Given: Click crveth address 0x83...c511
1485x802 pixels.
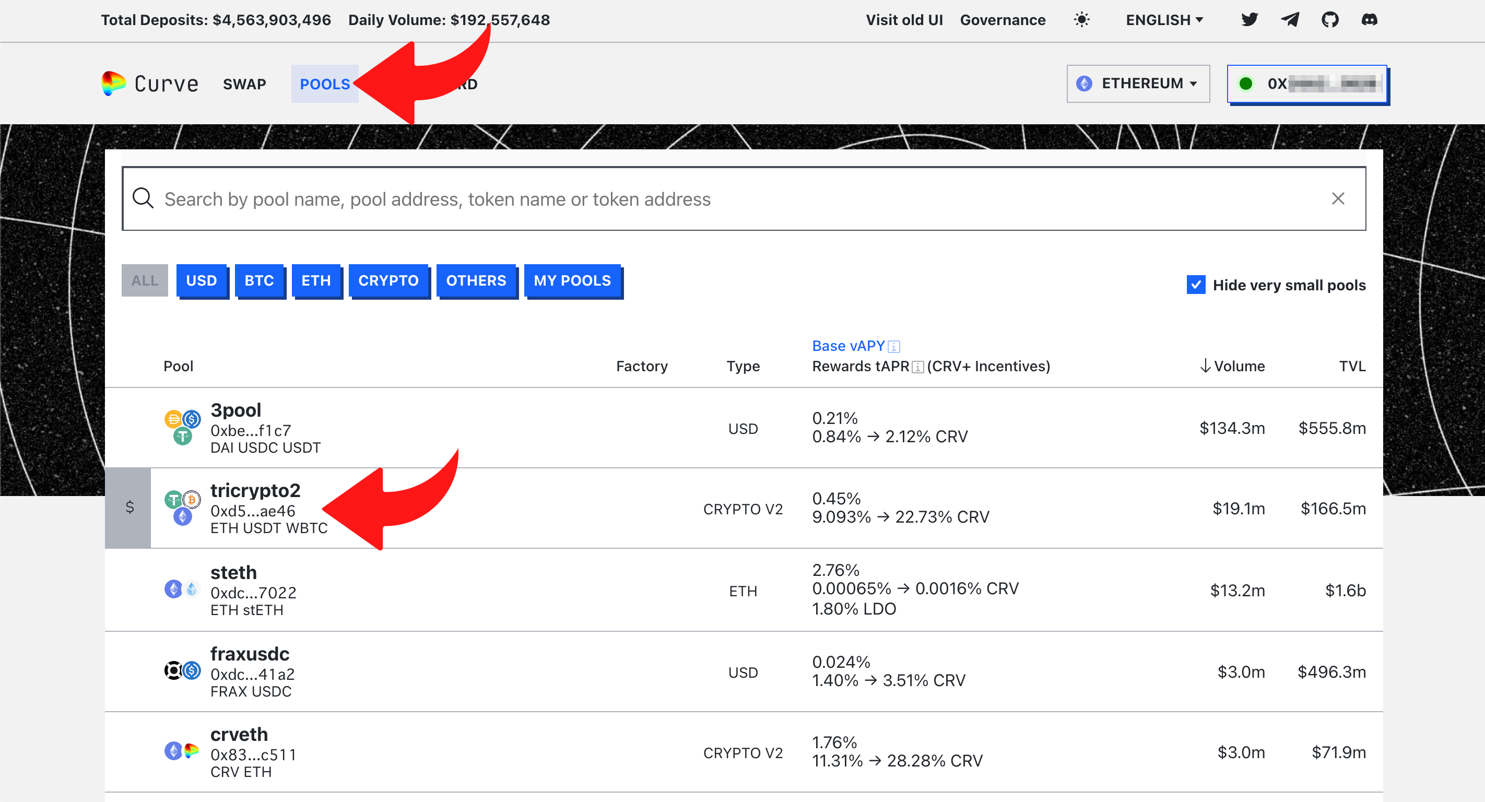Looking at the screenshot, I should 254,754.
